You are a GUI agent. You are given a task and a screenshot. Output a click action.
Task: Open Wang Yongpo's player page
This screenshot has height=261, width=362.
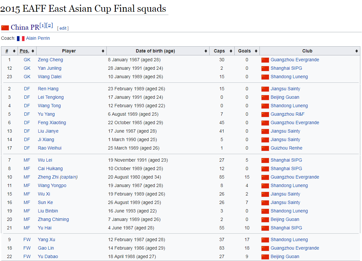coord(52,185)
